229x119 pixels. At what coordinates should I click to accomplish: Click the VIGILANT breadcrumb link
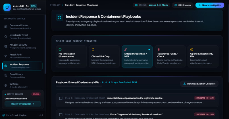pos(55,5)
